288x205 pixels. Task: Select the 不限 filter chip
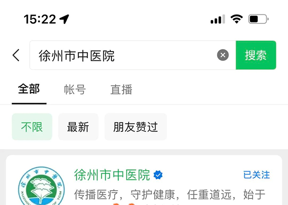tap(32, 127)
